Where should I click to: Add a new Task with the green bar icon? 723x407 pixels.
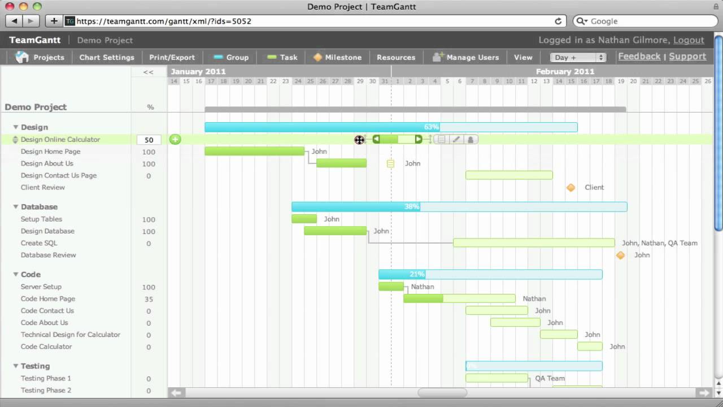(282, 57)
